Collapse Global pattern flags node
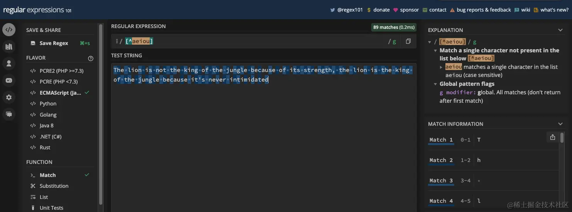572x212 pixels. click(x=436, y=84)
